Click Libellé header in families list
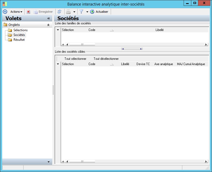The width and height of the screenshot is (212, 172). pyautogui.click(x=160, y=30)
